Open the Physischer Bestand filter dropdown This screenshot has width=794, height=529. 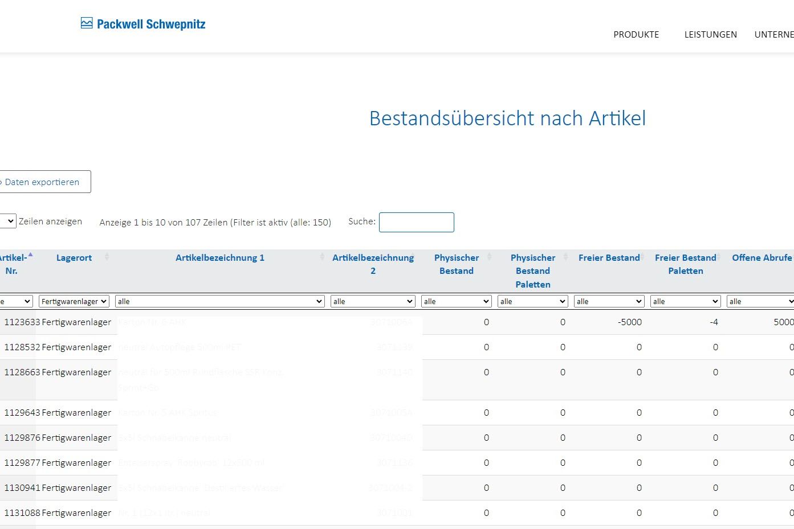click(456, 301)
